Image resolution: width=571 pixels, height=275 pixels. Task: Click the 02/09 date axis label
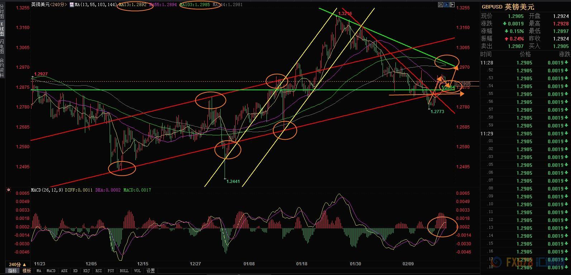coord(408,264)
